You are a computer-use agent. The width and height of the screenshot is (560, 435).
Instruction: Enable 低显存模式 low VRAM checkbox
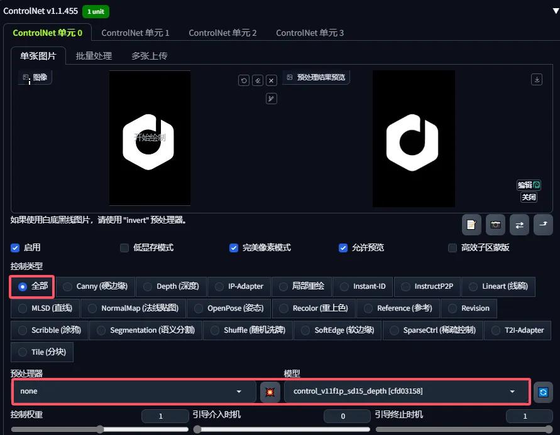click(124, 248)
